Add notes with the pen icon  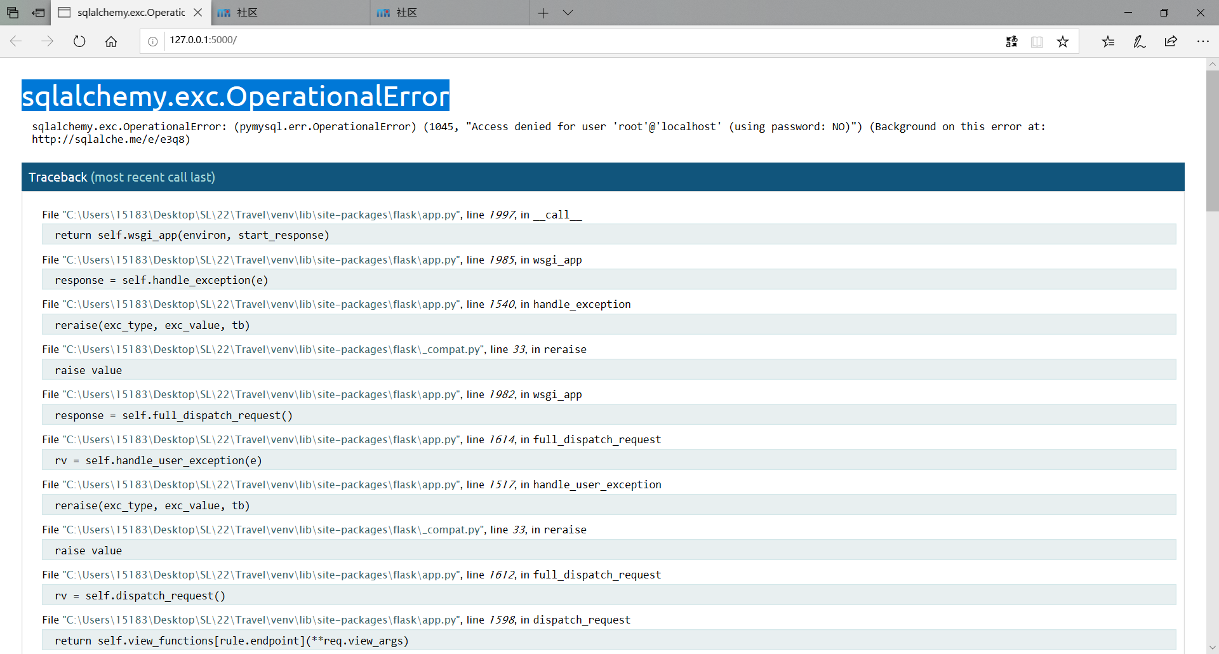(1140, 41)
